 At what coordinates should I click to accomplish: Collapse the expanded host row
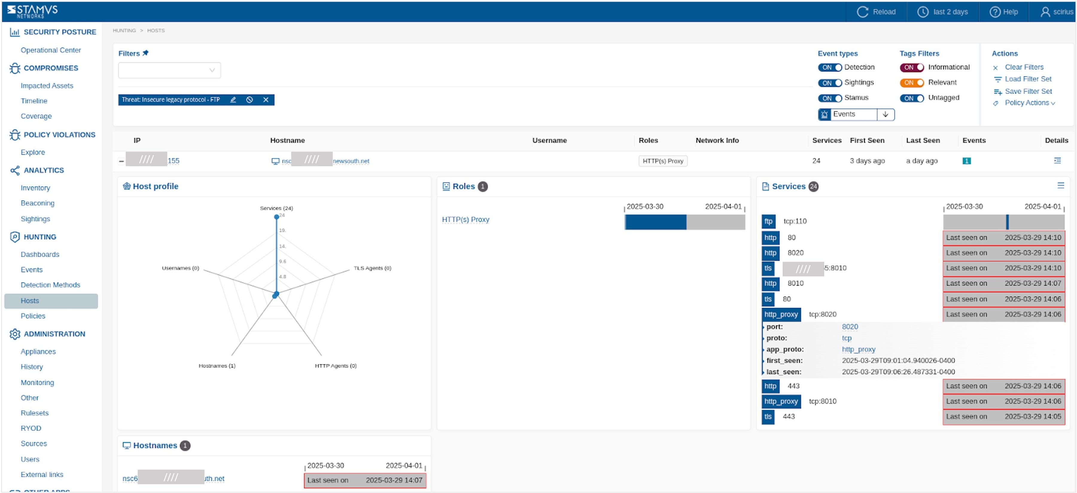point(121,161)
